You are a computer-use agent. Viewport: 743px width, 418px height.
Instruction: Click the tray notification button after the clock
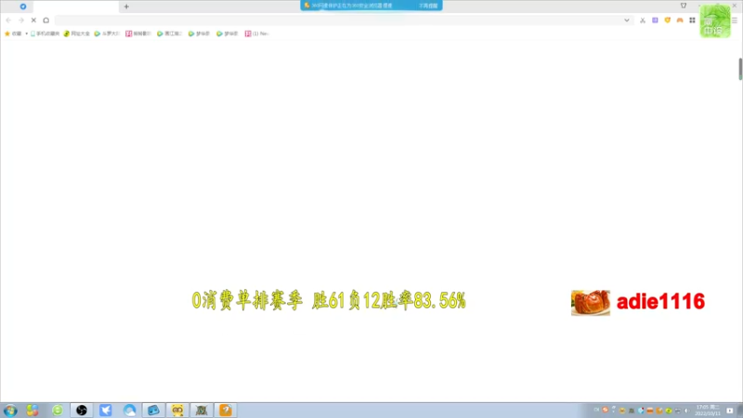(x=730, y=411)
